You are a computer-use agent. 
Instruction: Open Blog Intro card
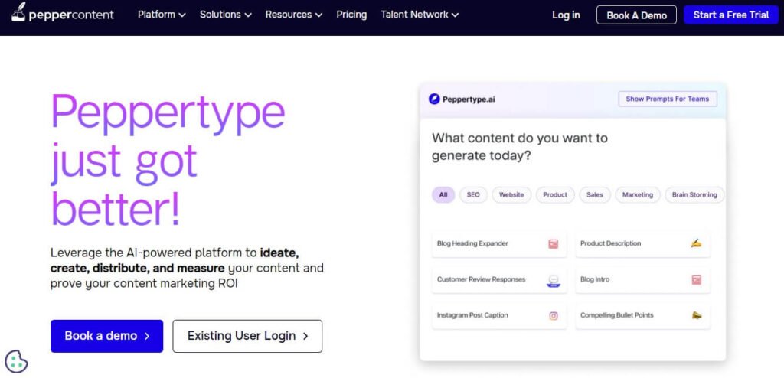point(642,280)
